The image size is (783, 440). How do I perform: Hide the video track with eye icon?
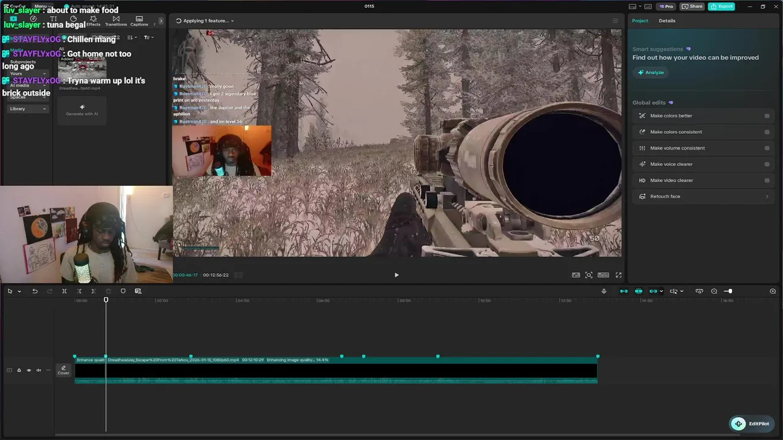click(x=29, y=370)
